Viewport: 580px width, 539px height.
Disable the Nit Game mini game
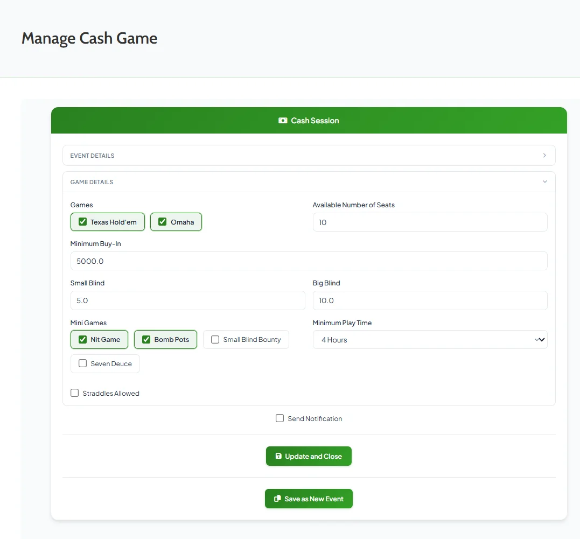coord(83,340)
